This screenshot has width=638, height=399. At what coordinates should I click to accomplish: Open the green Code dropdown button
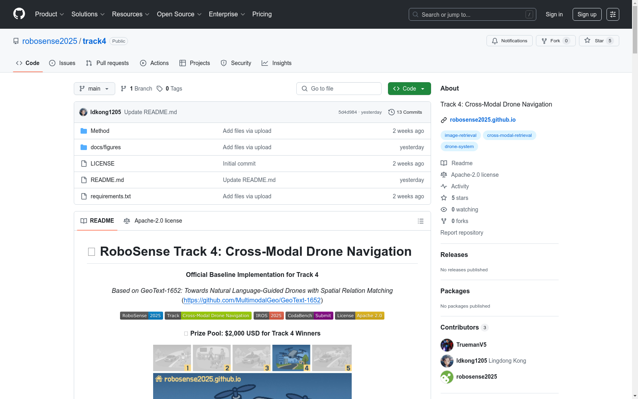pos(409,89)
